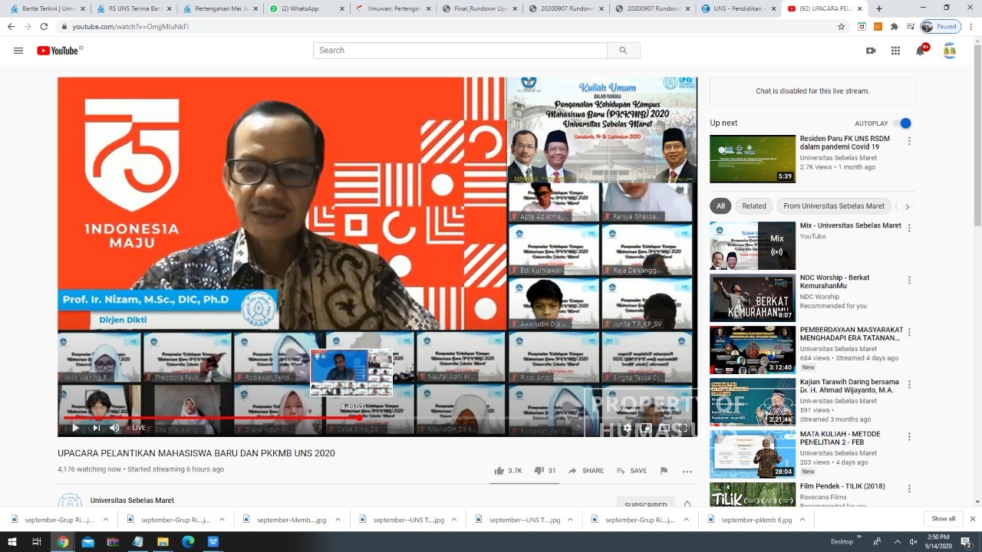The height and width of the screenshot is (552, 982).
Task: Click SAVE to add video to playlist
Action: 631,471
